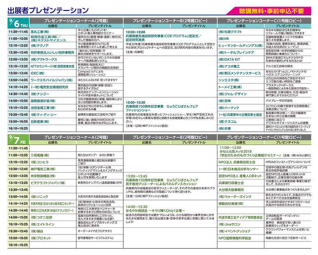The height and width of the screenshot is (255, 318).
Task: Click the title パイプレーザの可能性
Action: tap(279, 101)
